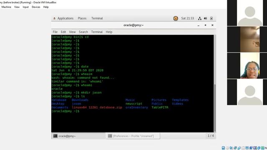
Task: Click the Music directory name
Action: pos(130,100)
